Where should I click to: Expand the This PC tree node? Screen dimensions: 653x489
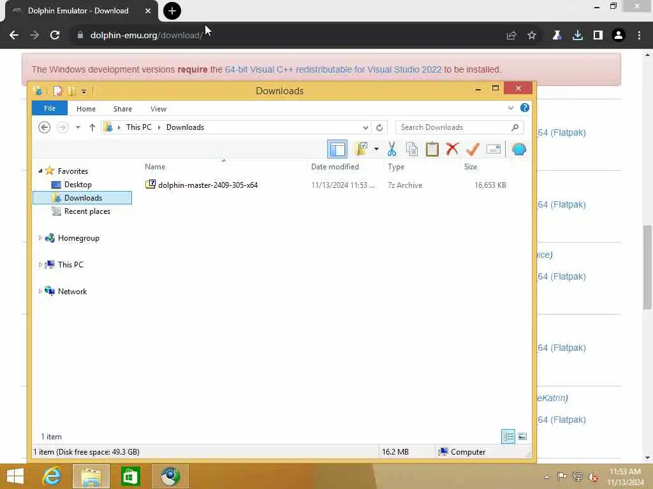(x=40, y=264)
